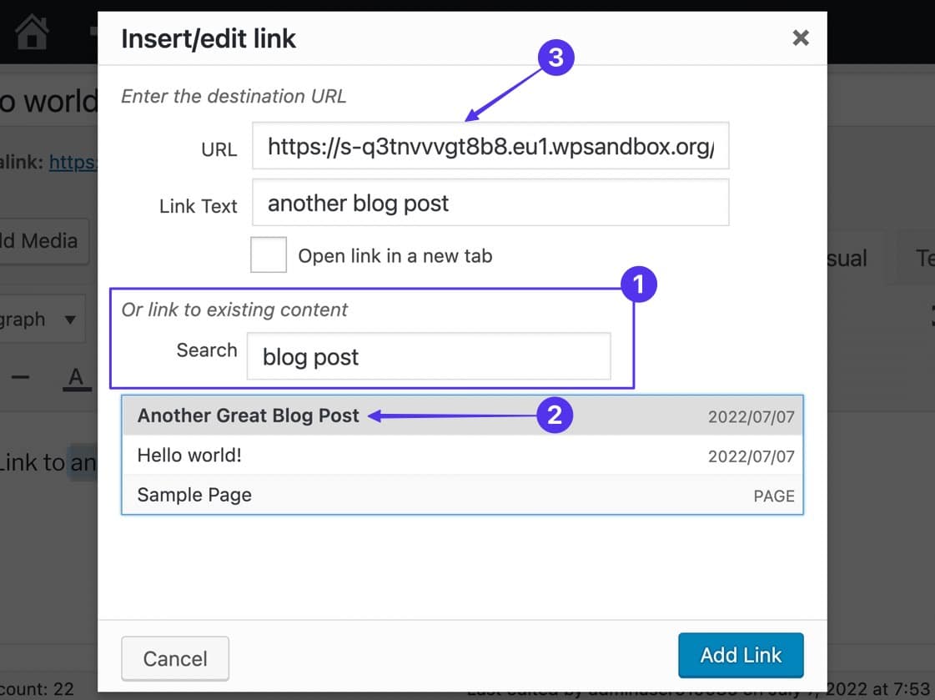Select the Another Great Blog Post result

(248, 415)
